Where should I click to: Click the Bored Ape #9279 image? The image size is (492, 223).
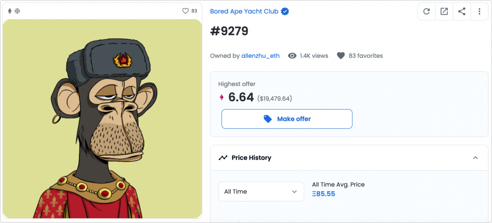tap(102, 119)
